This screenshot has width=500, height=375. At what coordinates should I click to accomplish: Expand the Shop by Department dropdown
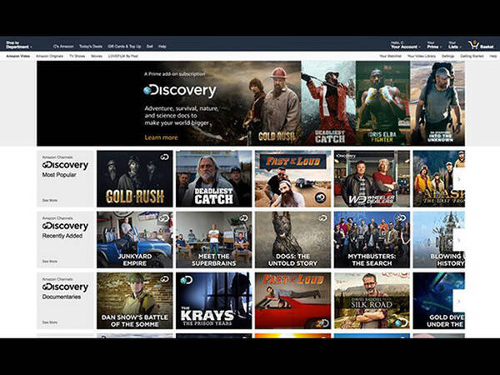pyautogui.click(x=19, y=45)
